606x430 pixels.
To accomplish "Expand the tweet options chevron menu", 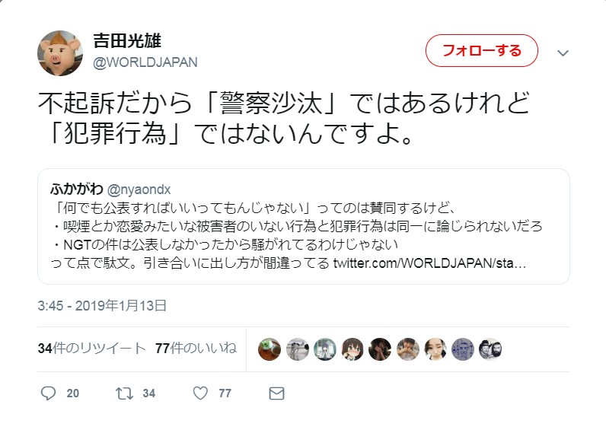I will [563, 53].
